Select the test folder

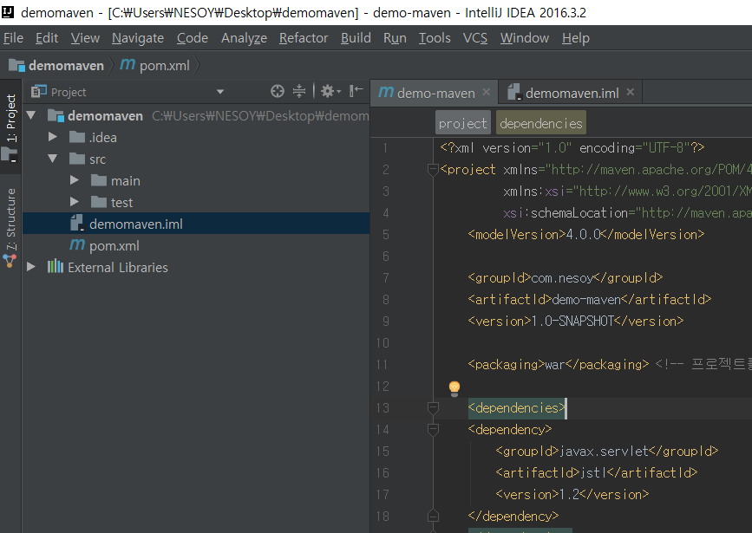click(x=112, y=202)
